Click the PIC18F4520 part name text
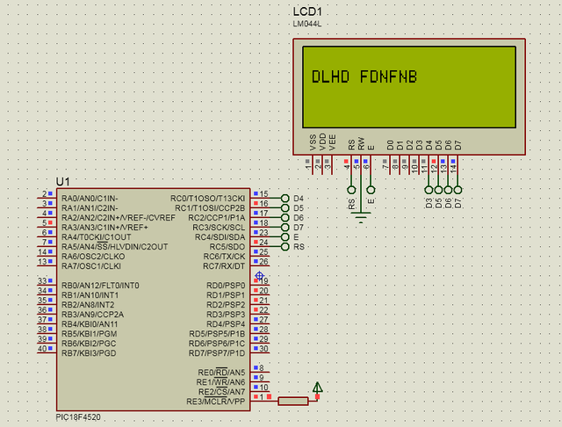Screen dimensions: 562x427 click(78, 417)
